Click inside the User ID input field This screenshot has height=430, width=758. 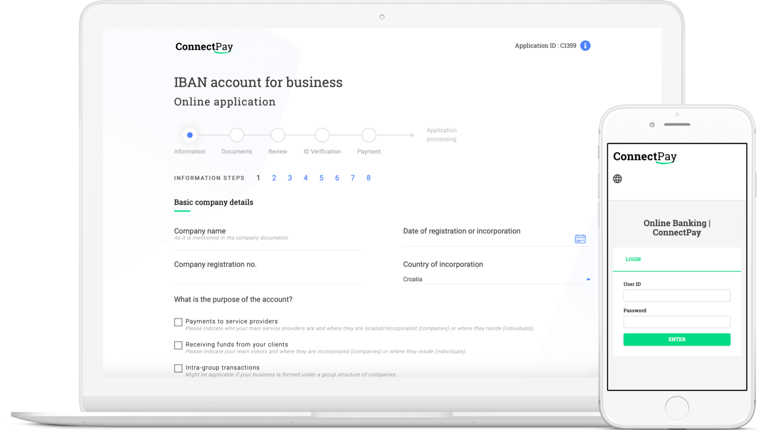point(677,295)
